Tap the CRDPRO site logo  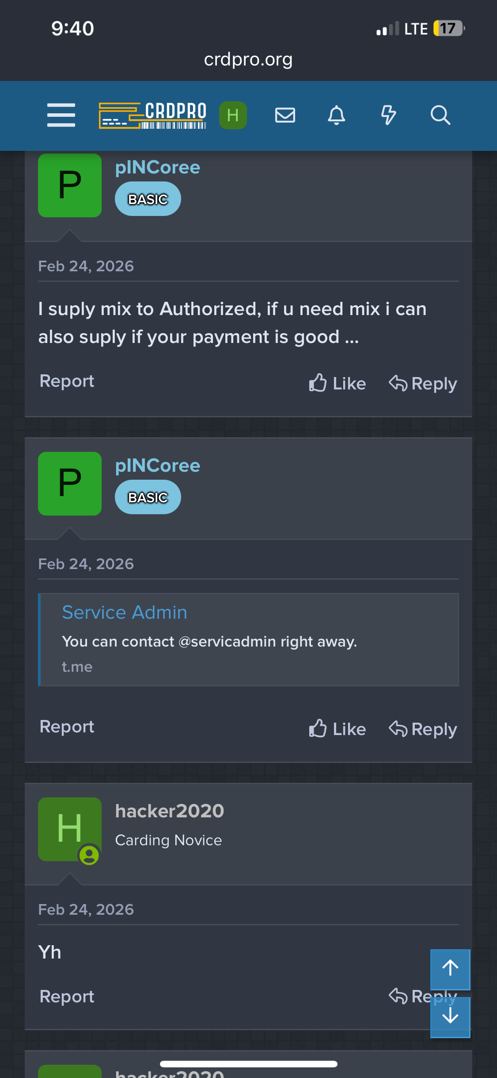[x=152, y=115]
